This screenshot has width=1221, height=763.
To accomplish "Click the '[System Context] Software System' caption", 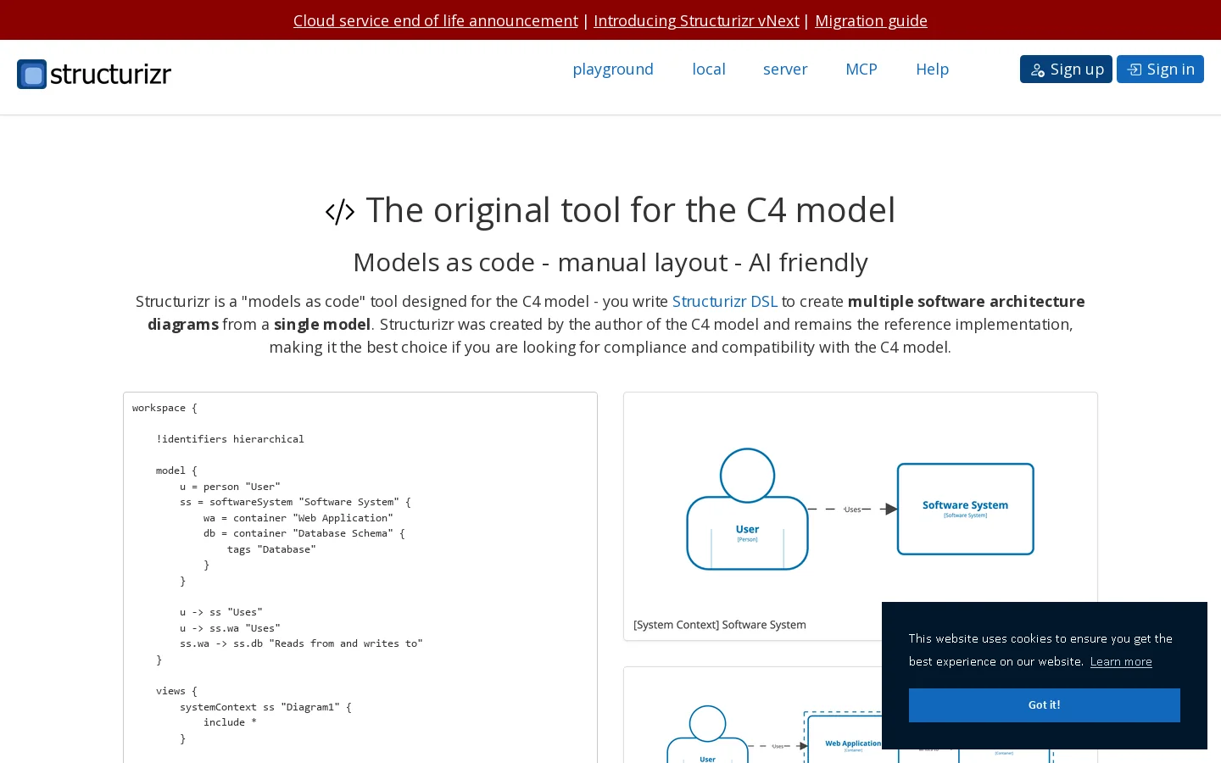I will pos(720,625).
